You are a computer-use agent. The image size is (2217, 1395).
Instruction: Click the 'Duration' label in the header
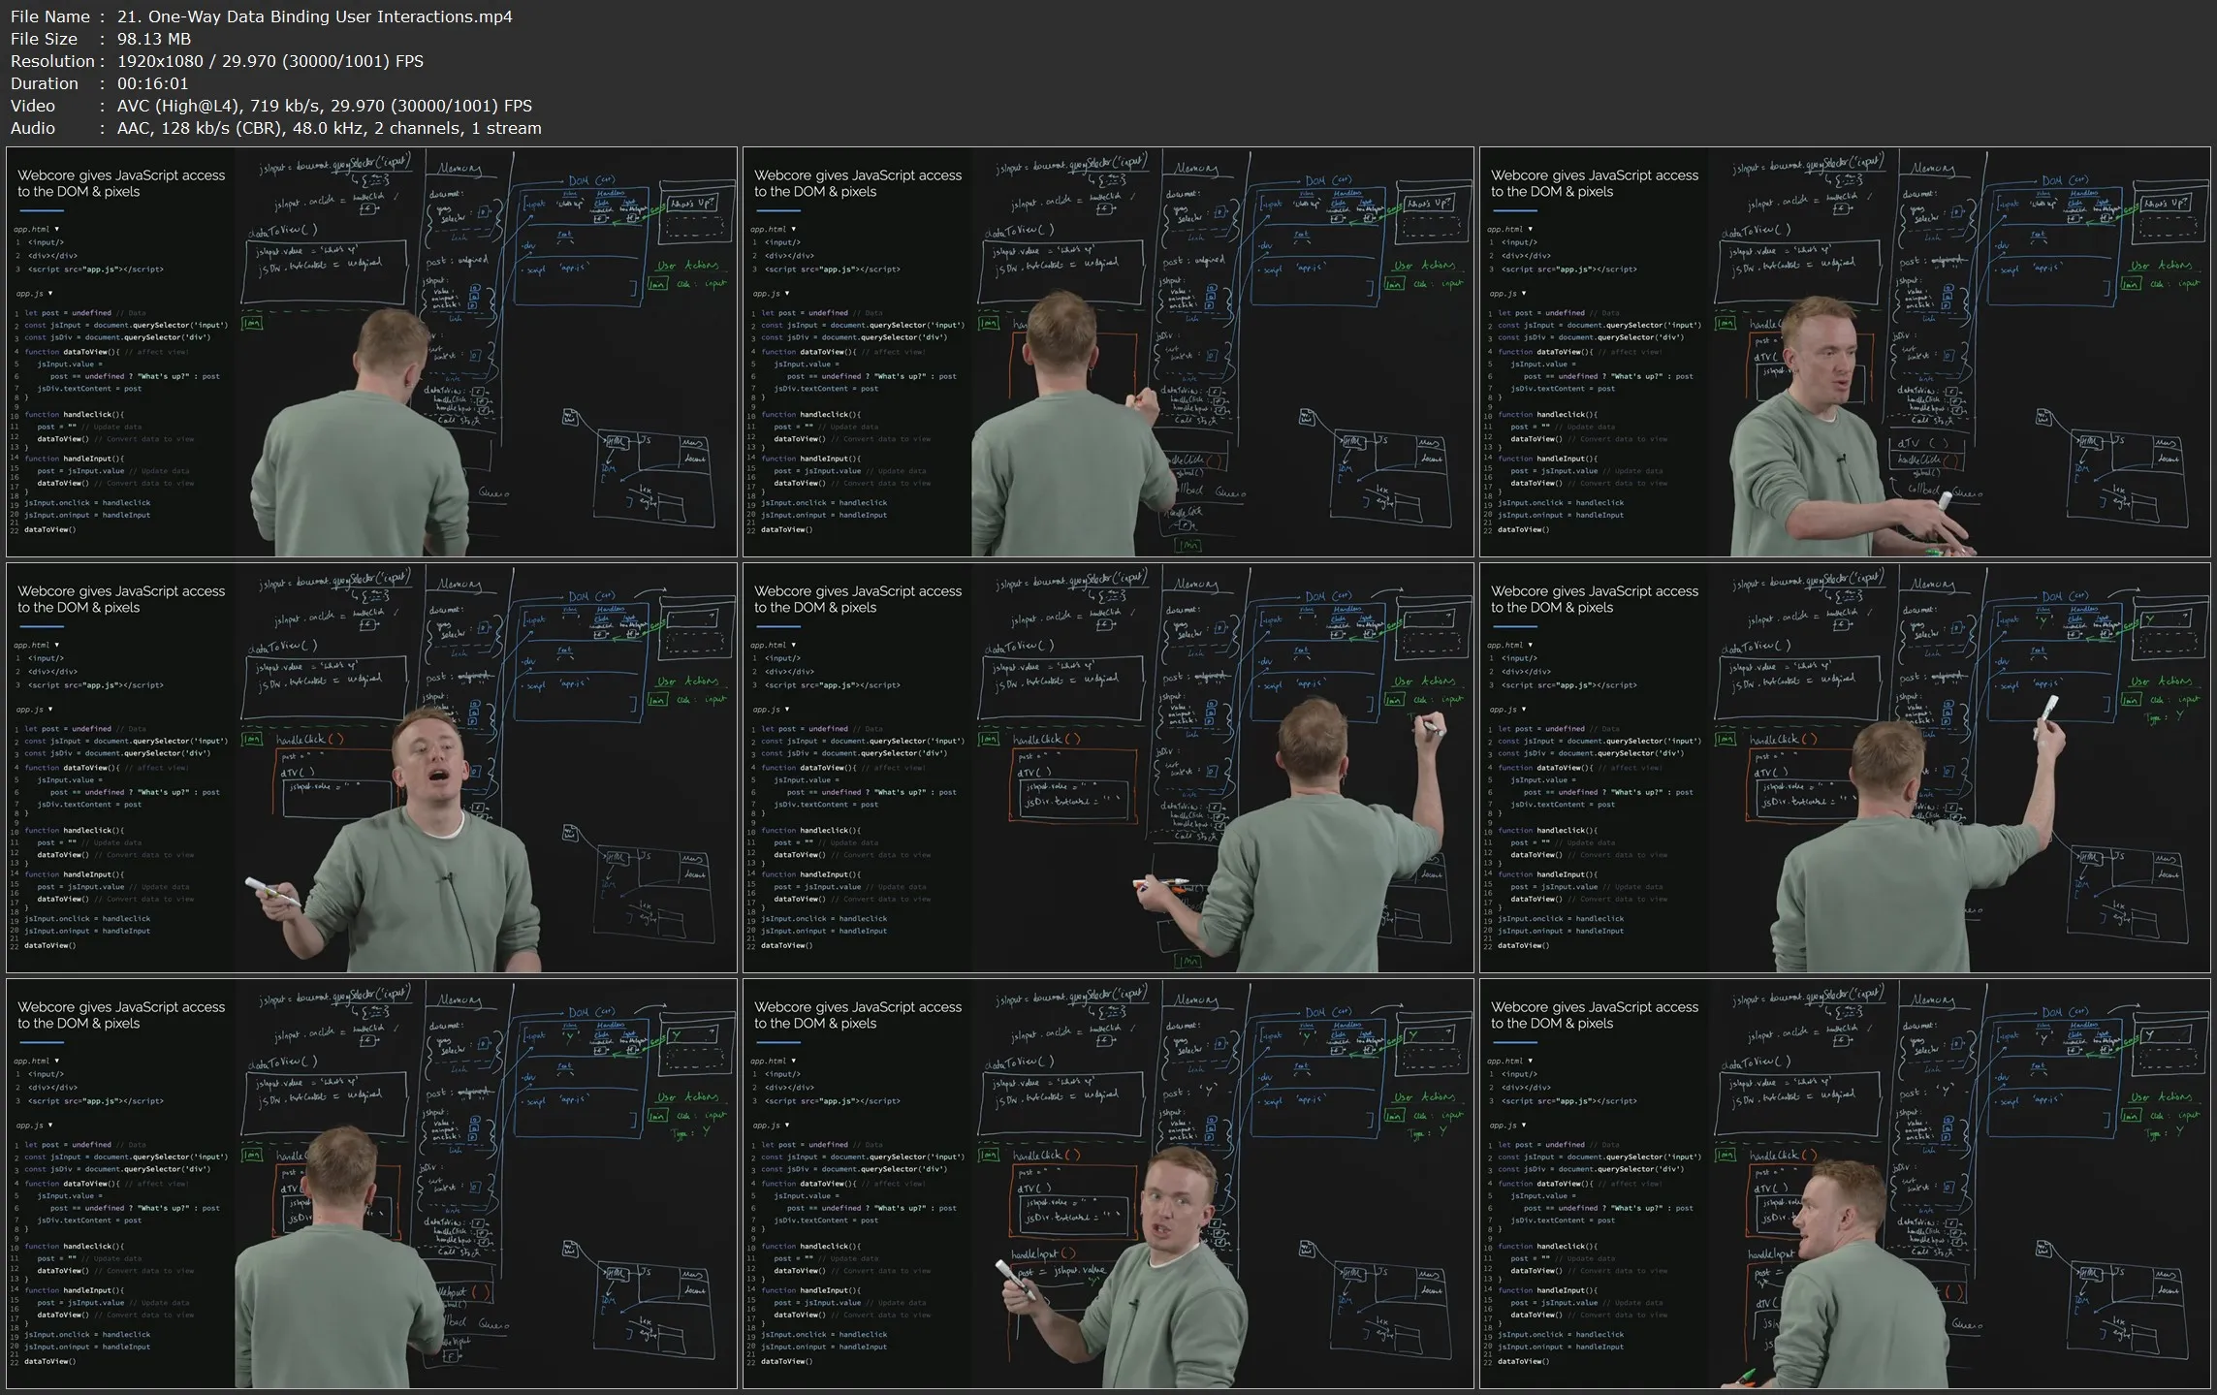coord(45,83)
